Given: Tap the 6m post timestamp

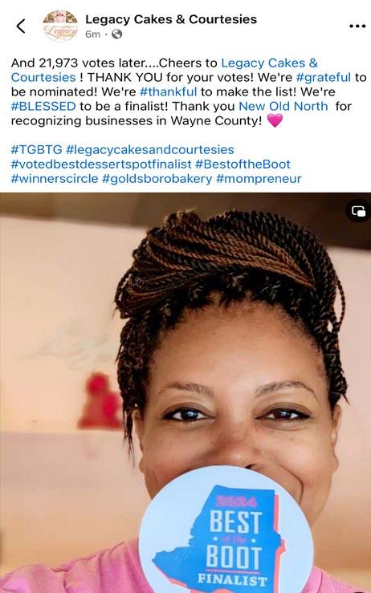Looking at the screenshot, I should pyautogui.click(x=93, y=35).
